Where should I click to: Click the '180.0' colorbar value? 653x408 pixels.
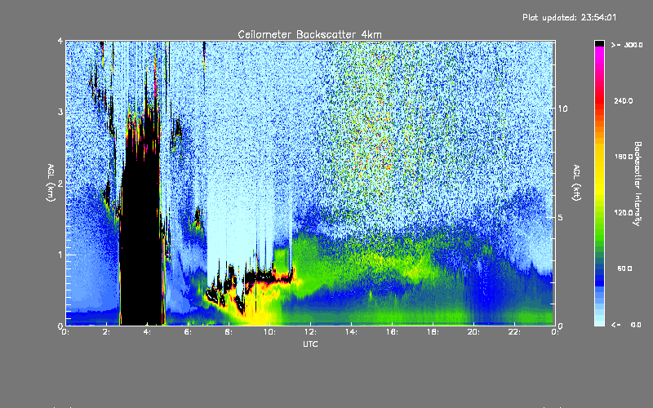(624, 157)
